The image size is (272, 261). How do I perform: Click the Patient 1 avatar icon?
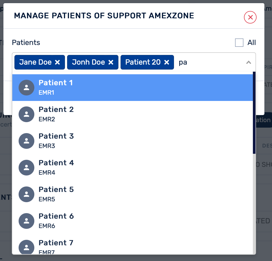coord(26,88)
